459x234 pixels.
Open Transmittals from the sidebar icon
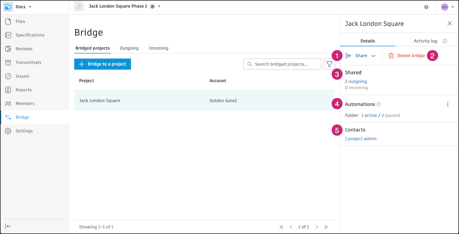(x=8, y=63)
